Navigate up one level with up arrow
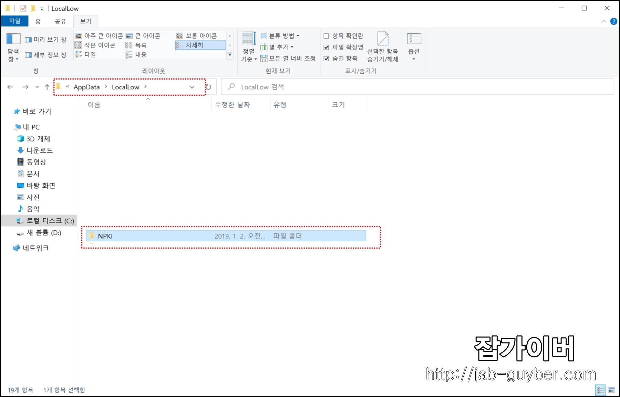 click(47, 87)
